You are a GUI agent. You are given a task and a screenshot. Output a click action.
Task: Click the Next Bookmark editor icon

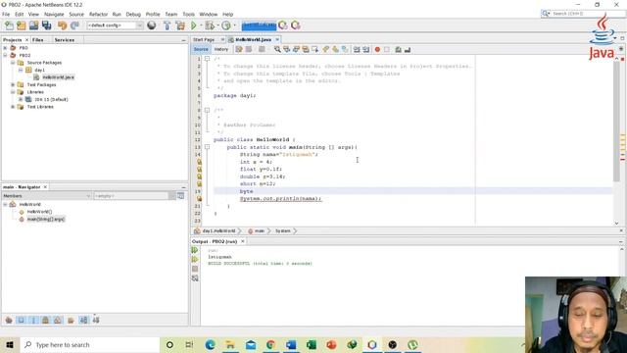[335, 50]
